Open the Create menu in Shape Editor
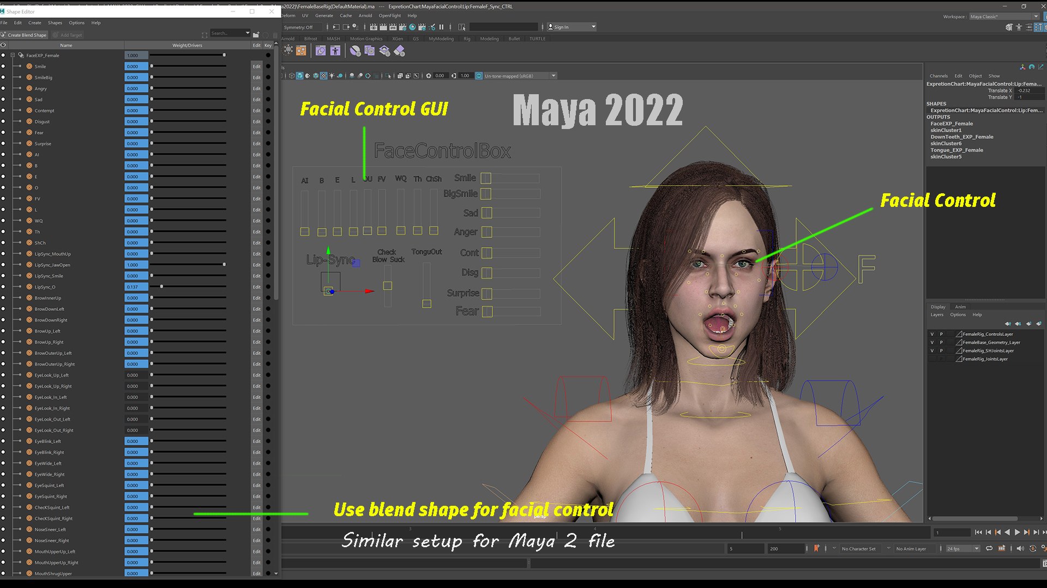 point(34,23)
